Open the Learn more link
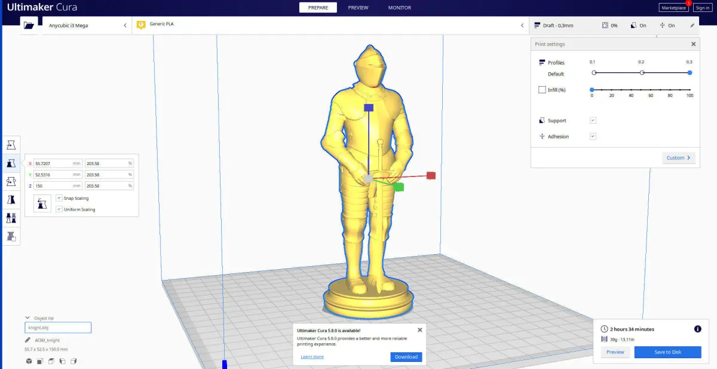The width and height of the screenshot is (717, 369). pyautogui.click(x=312, y=357)
